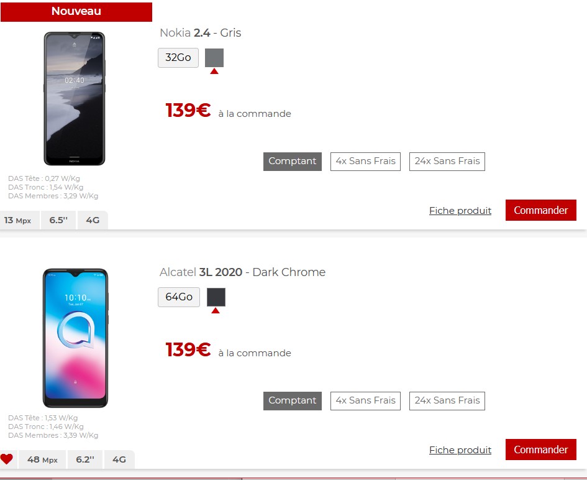Viewport: 587px width, 480px height.
Task: Select the Dark Chrome color swatch for Alcatel
Action: [216, 297]
